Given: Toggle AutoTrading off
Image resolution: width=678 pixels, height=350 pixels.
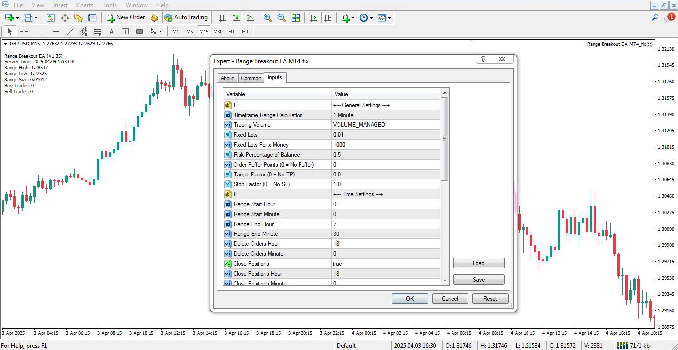Looking at the screenshot, I should pos(186,17).
